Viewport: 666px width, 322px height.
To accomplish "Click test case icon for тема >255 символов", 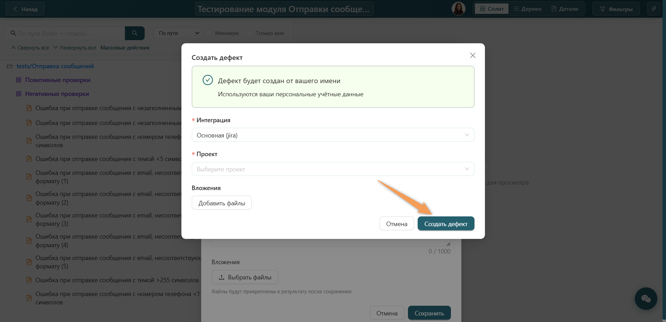I will coord(29,280).
